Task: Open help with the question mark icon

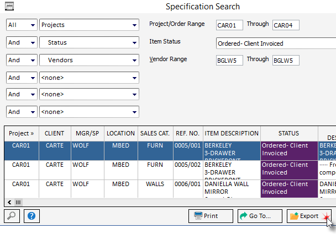Action: 31,216
